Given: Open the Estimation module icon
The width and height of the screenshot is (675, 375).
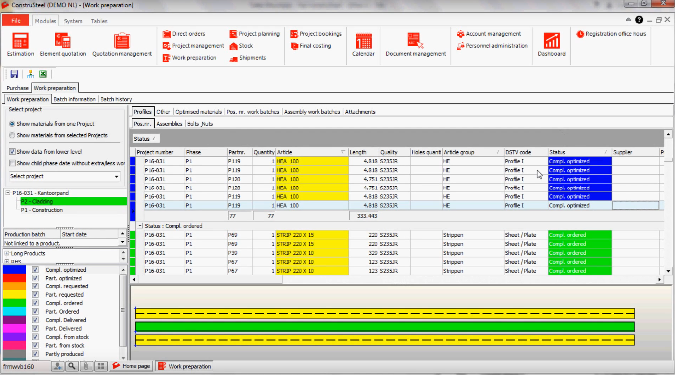Looking at the screenshot, I should coord(20,41).
